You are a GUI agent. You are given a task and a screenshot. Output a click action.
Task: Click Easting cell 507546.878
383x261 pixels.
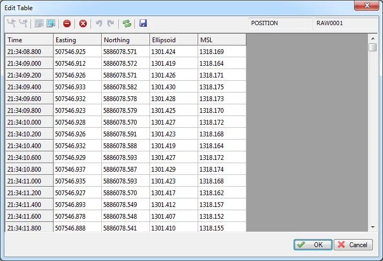point(78,216)
